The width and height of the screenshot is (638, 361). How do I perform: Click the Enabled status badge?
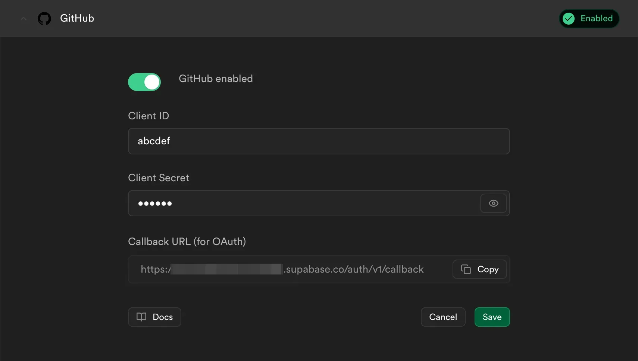(589, 18)
